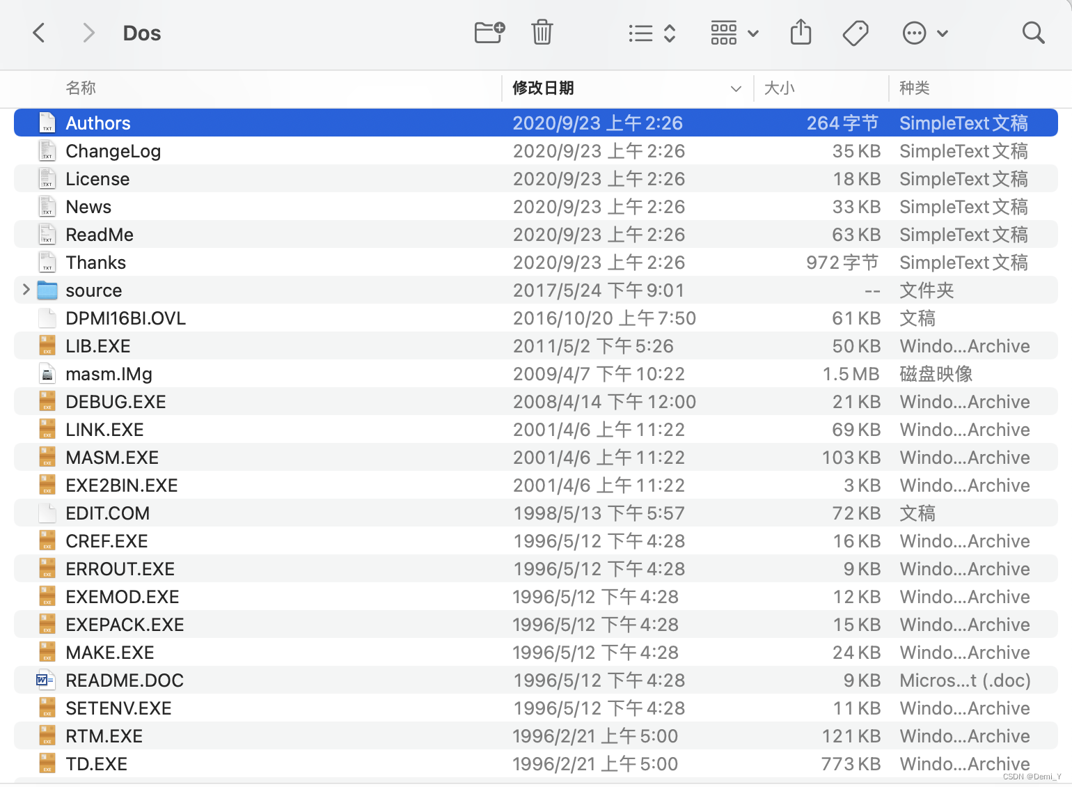Click the Tag icon in the toolbar

point(856,32)
